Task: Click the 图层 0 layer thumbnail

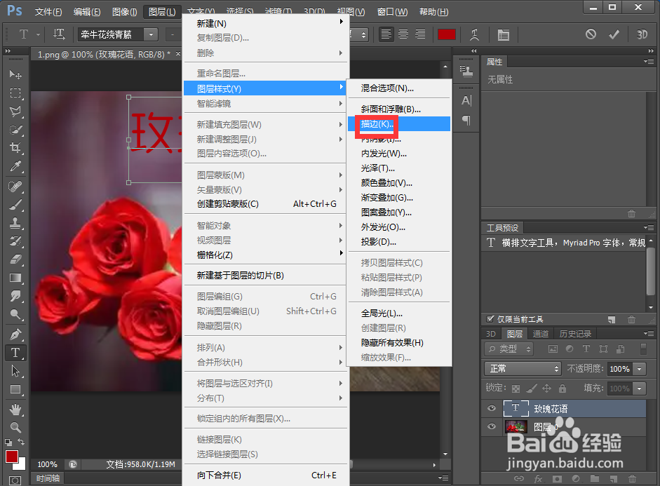Action: [516, 426]
